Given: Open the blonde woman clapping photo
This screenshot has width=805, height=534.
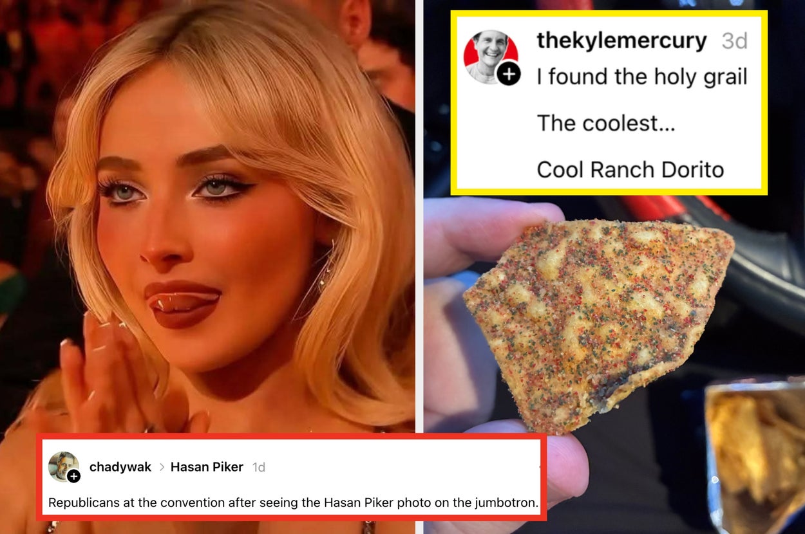Looking at the screenshot, I should (x=207, y=219).
